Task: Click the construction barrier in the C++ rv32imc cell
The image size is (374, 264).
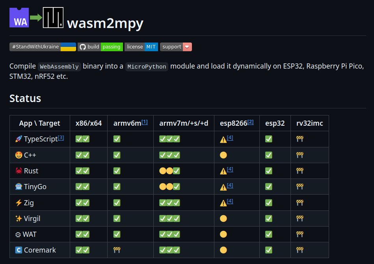Action: [300, 155]
